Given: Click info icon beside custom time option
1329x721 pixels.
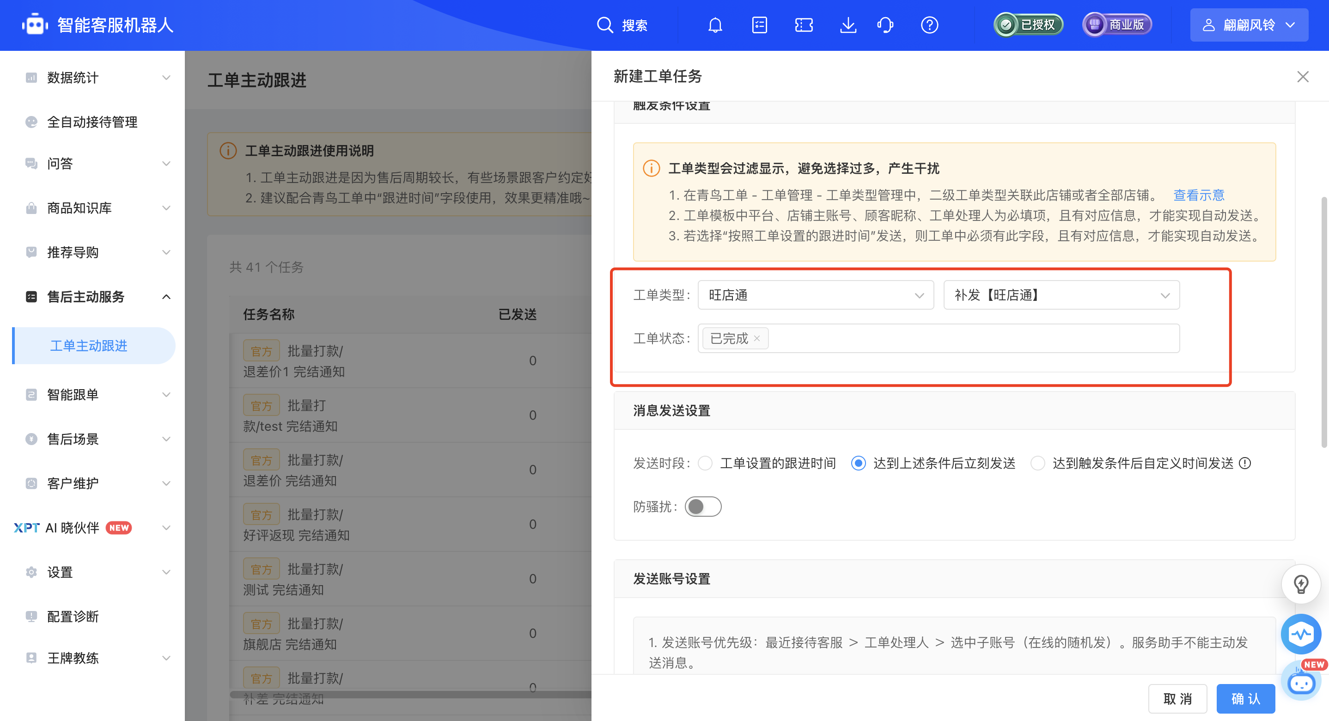Looking at the screenshot, I should tap(1245, 464).
